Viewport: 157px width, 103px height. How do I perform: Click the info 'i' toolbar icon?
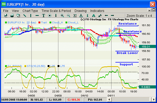coord(87,16)
